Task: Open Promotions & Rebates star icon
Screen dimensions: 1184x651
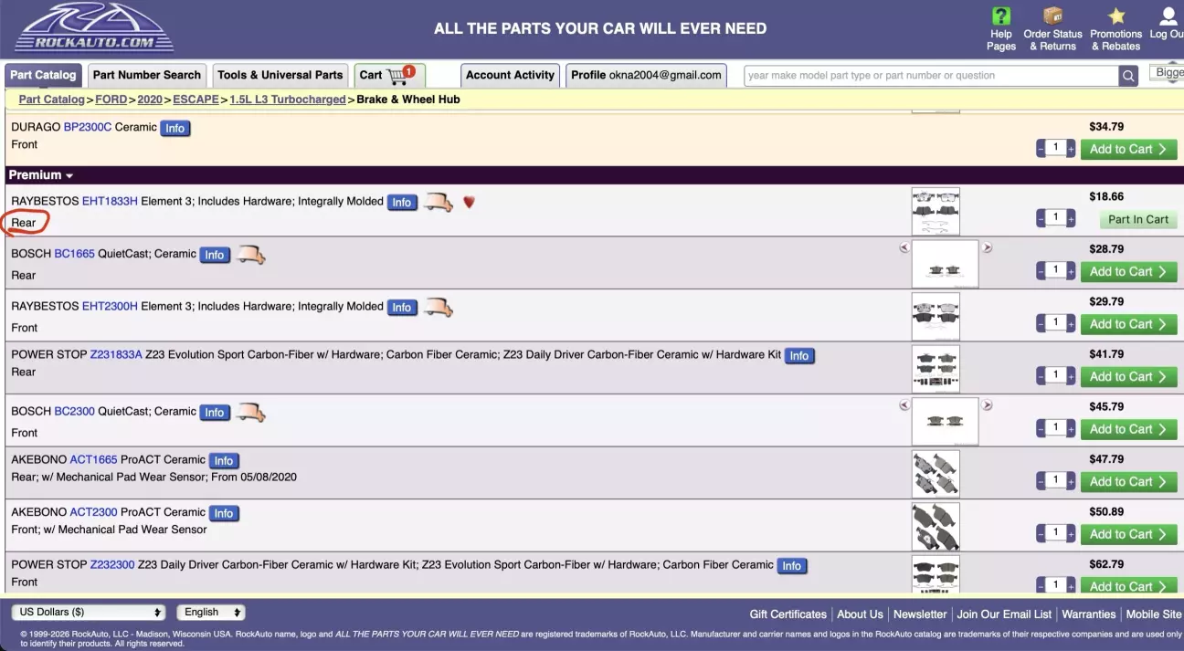Action: pos(1115,17)
